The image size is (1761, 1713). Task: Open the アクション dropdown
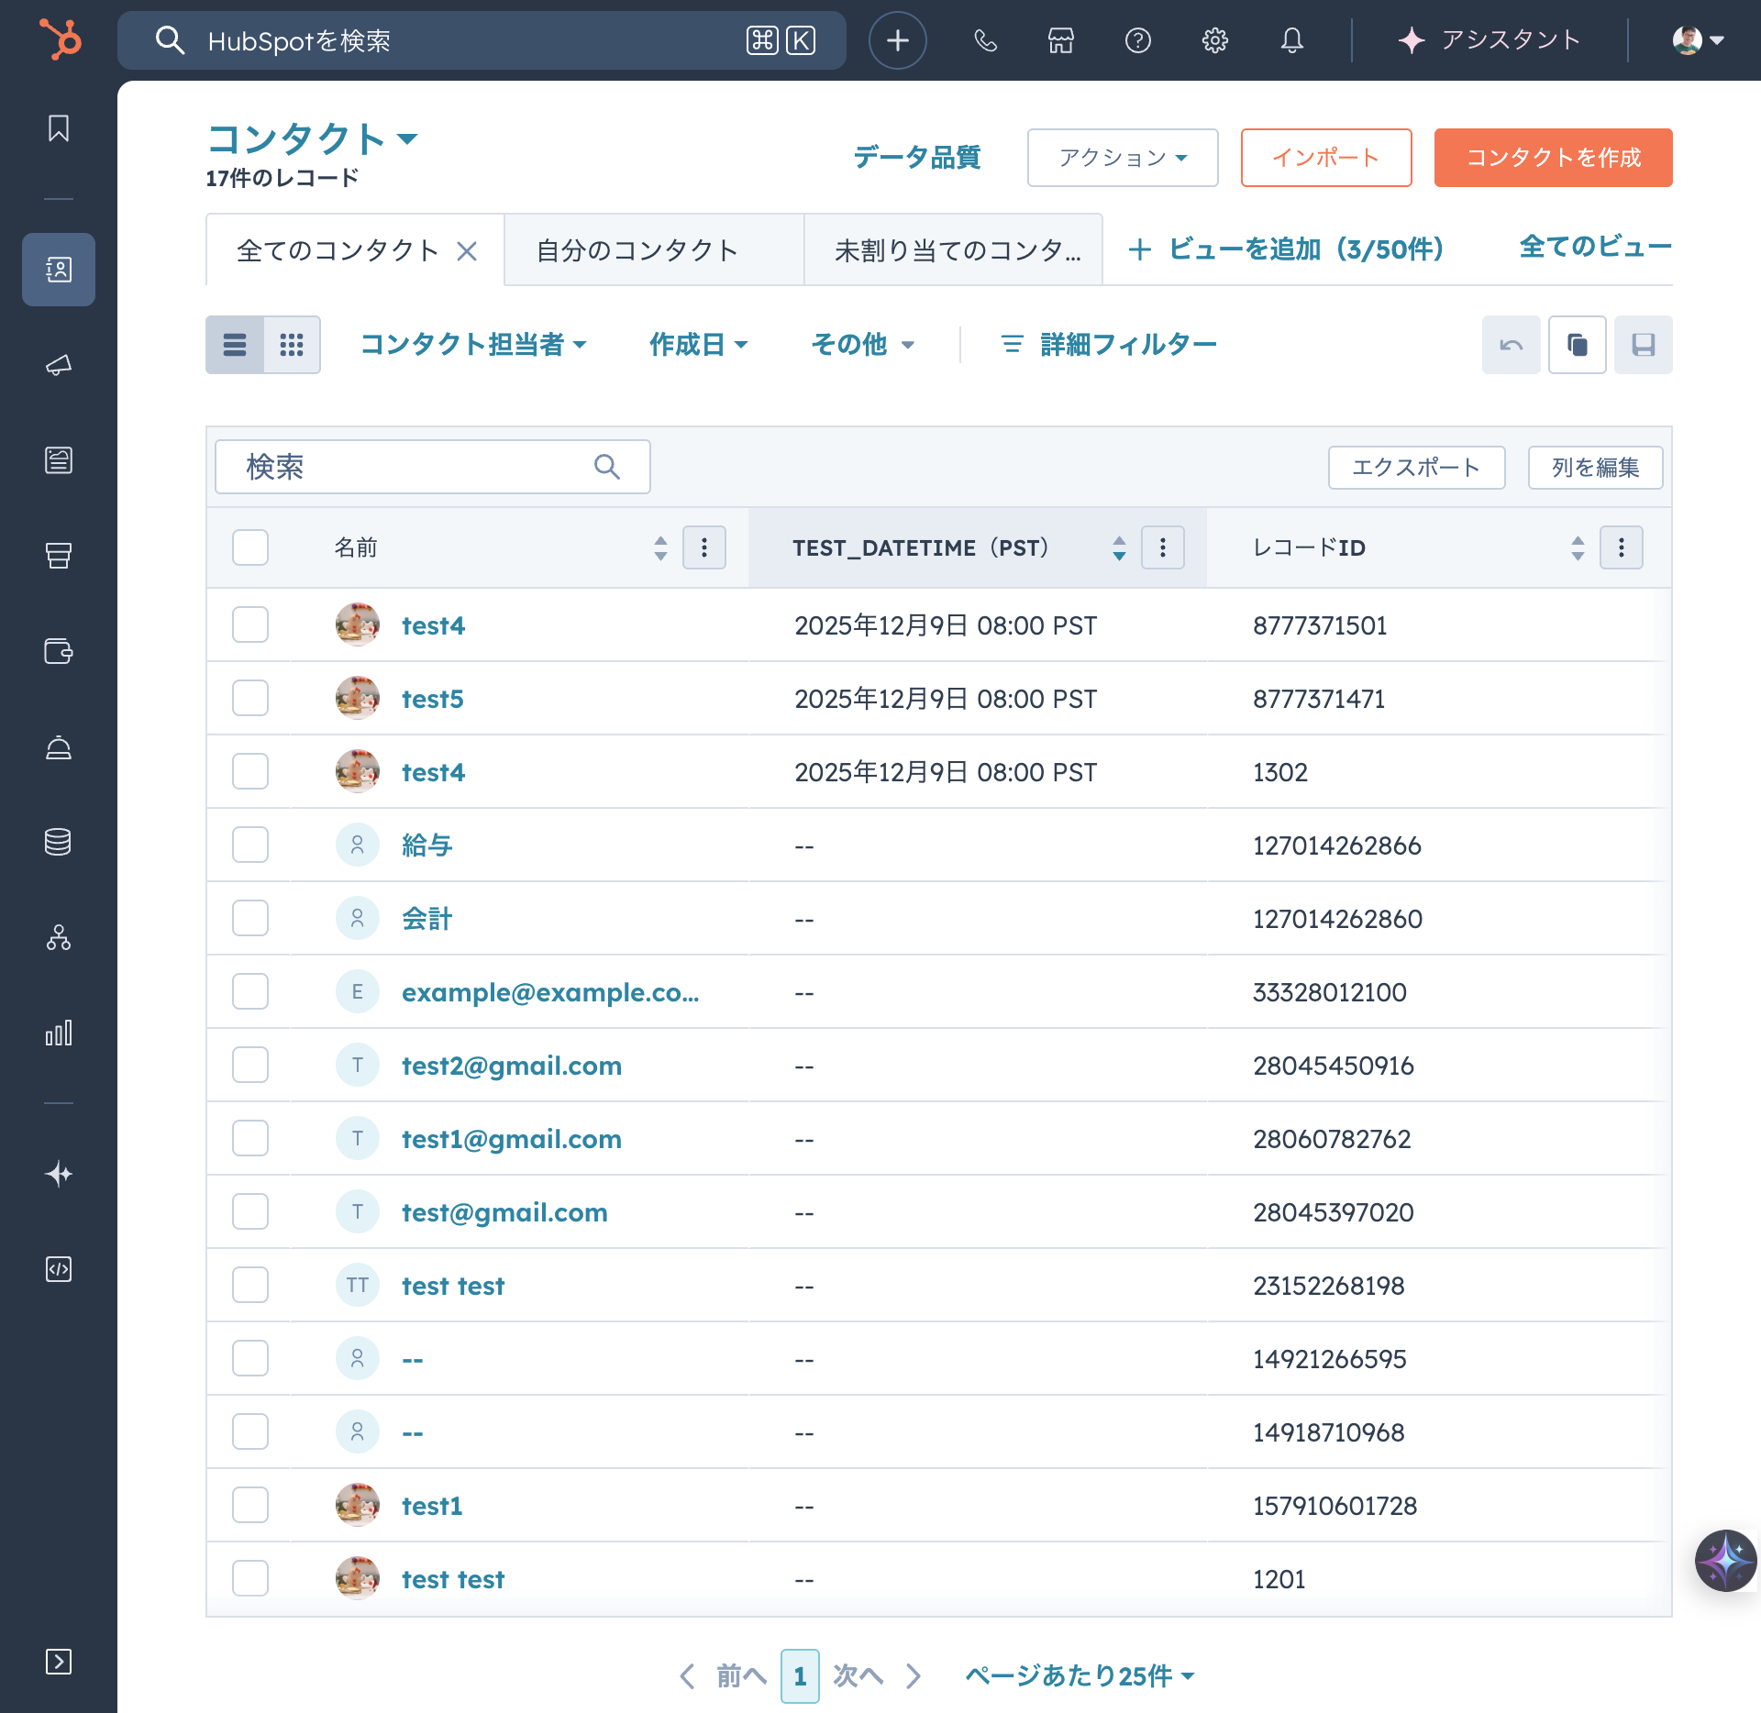[x=1122, y=158]
